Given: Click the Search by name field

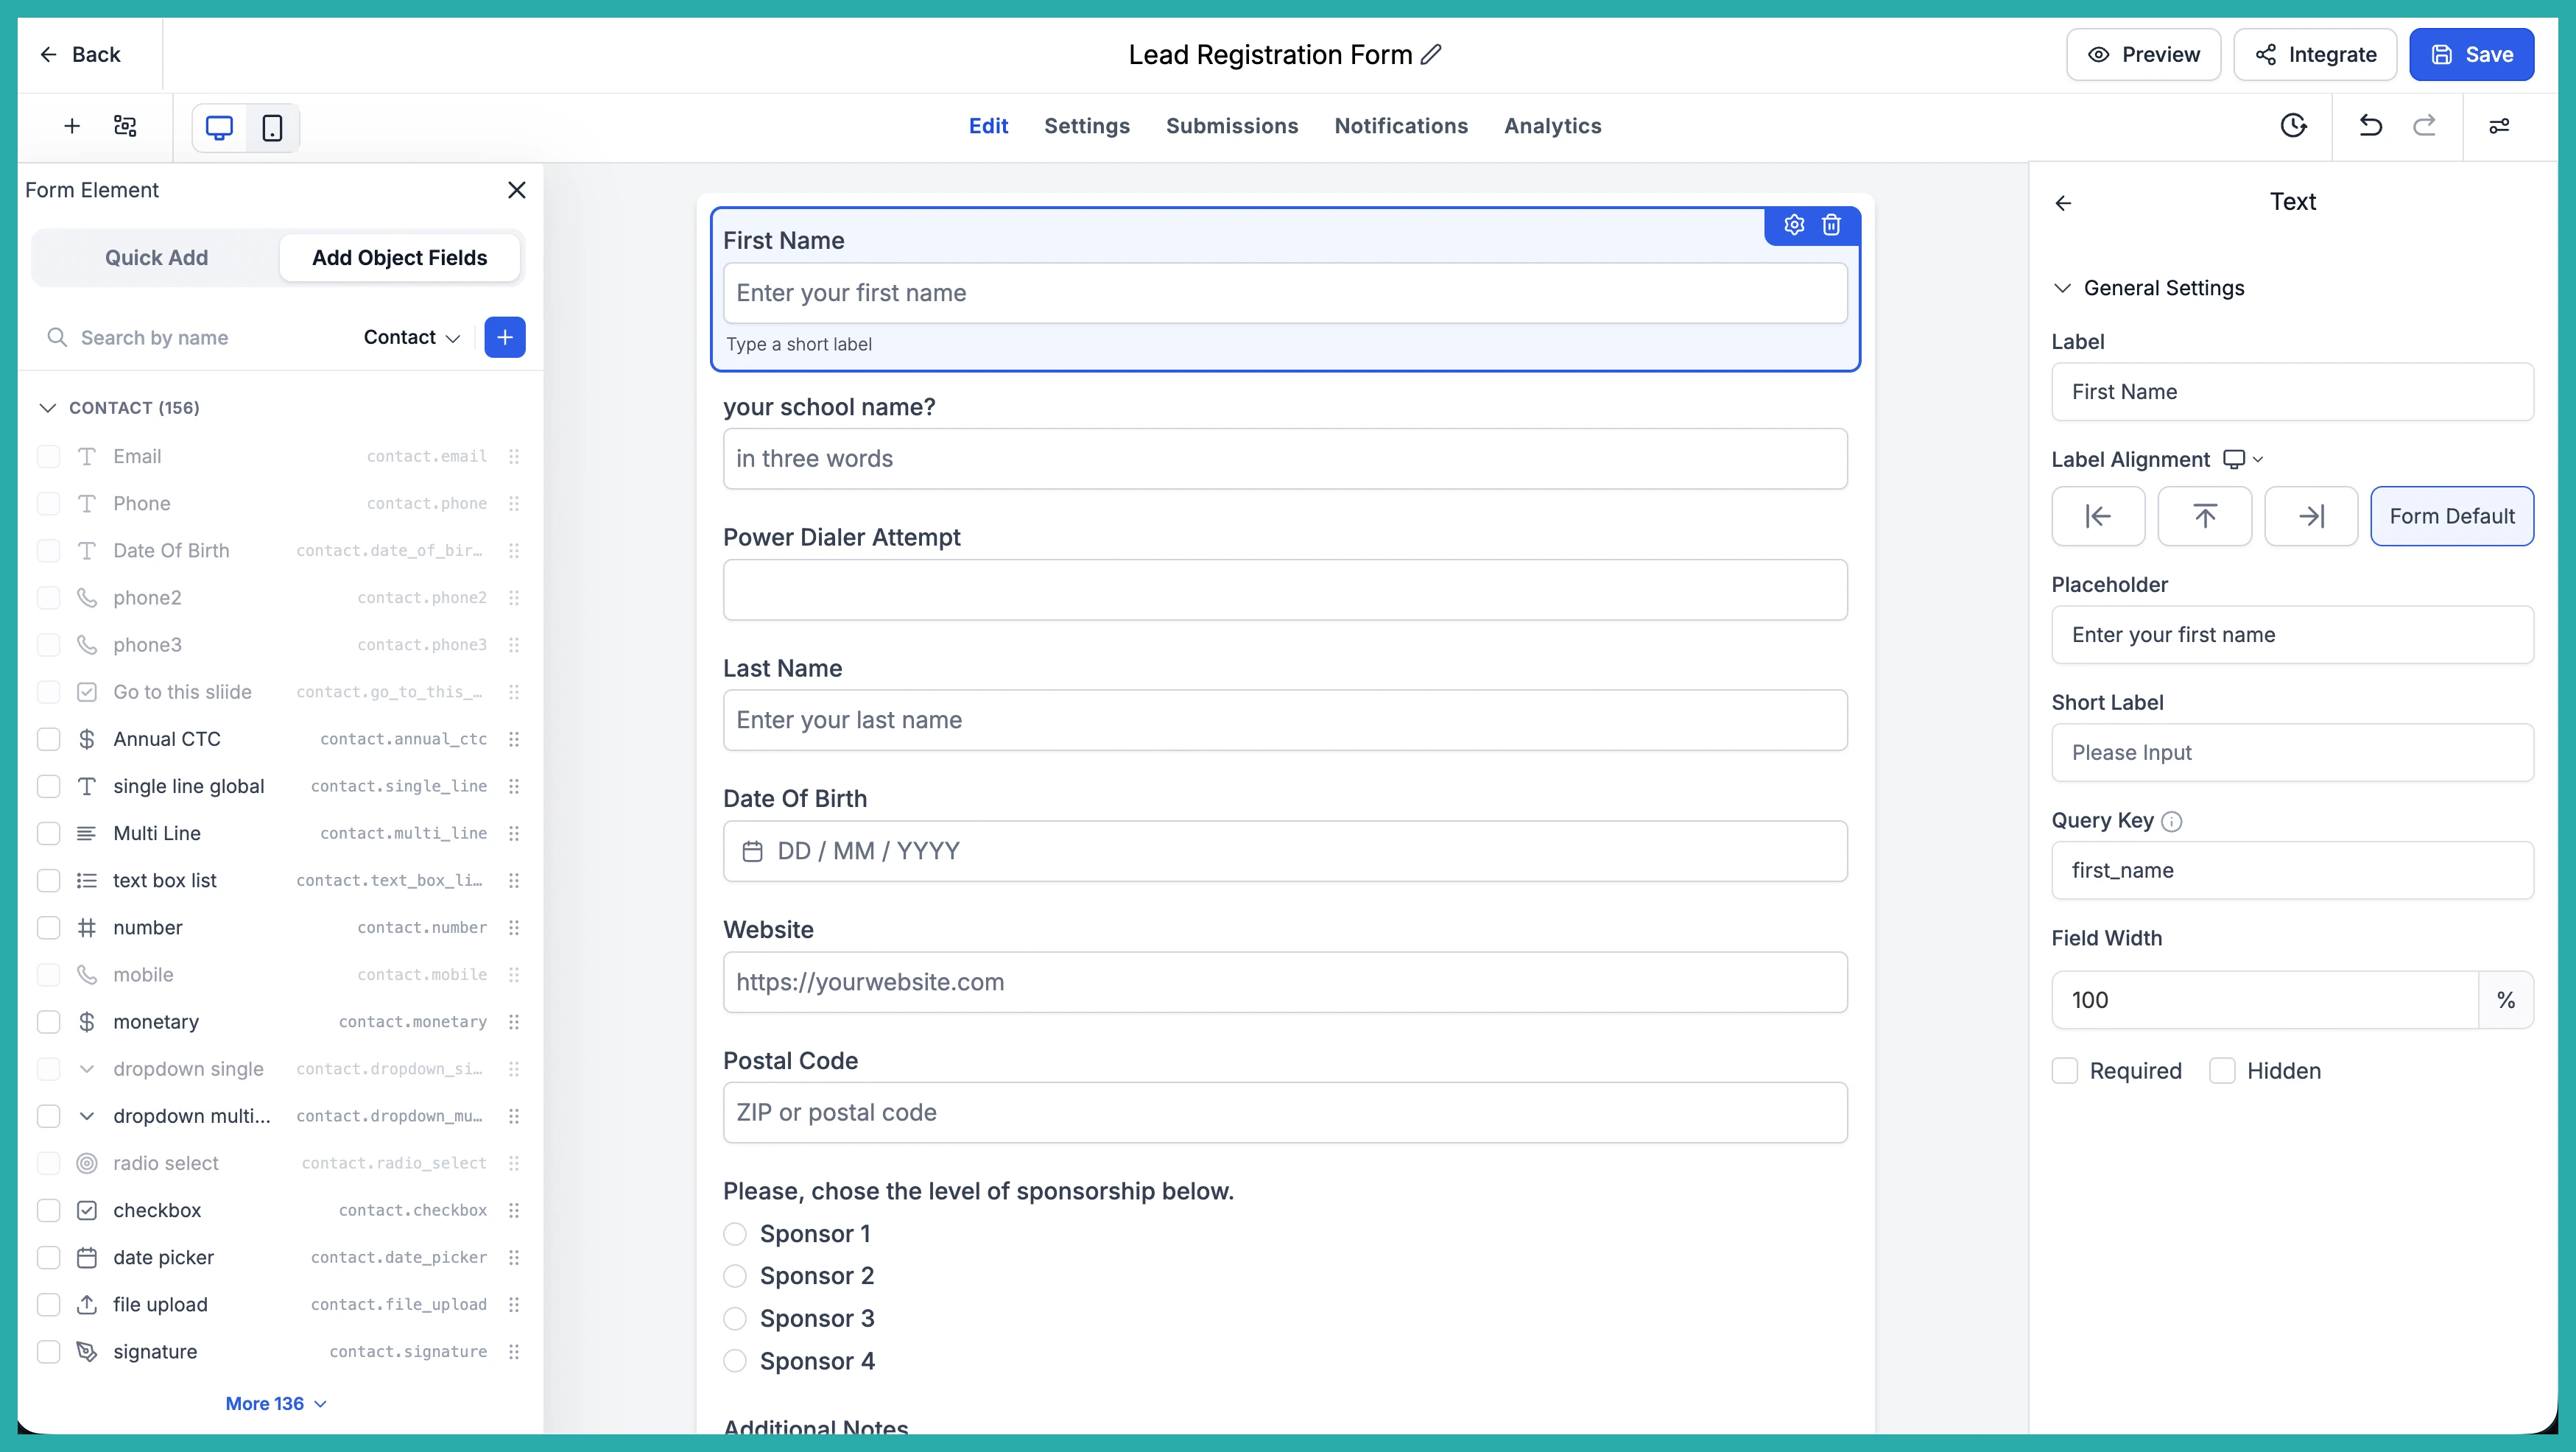Looking at the screenshot, I should [196, 338].
